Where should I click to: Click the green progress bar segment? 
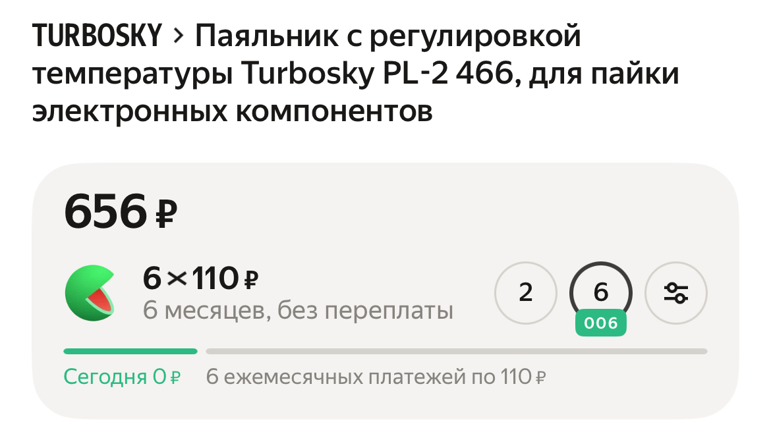(x=130, y=352)
